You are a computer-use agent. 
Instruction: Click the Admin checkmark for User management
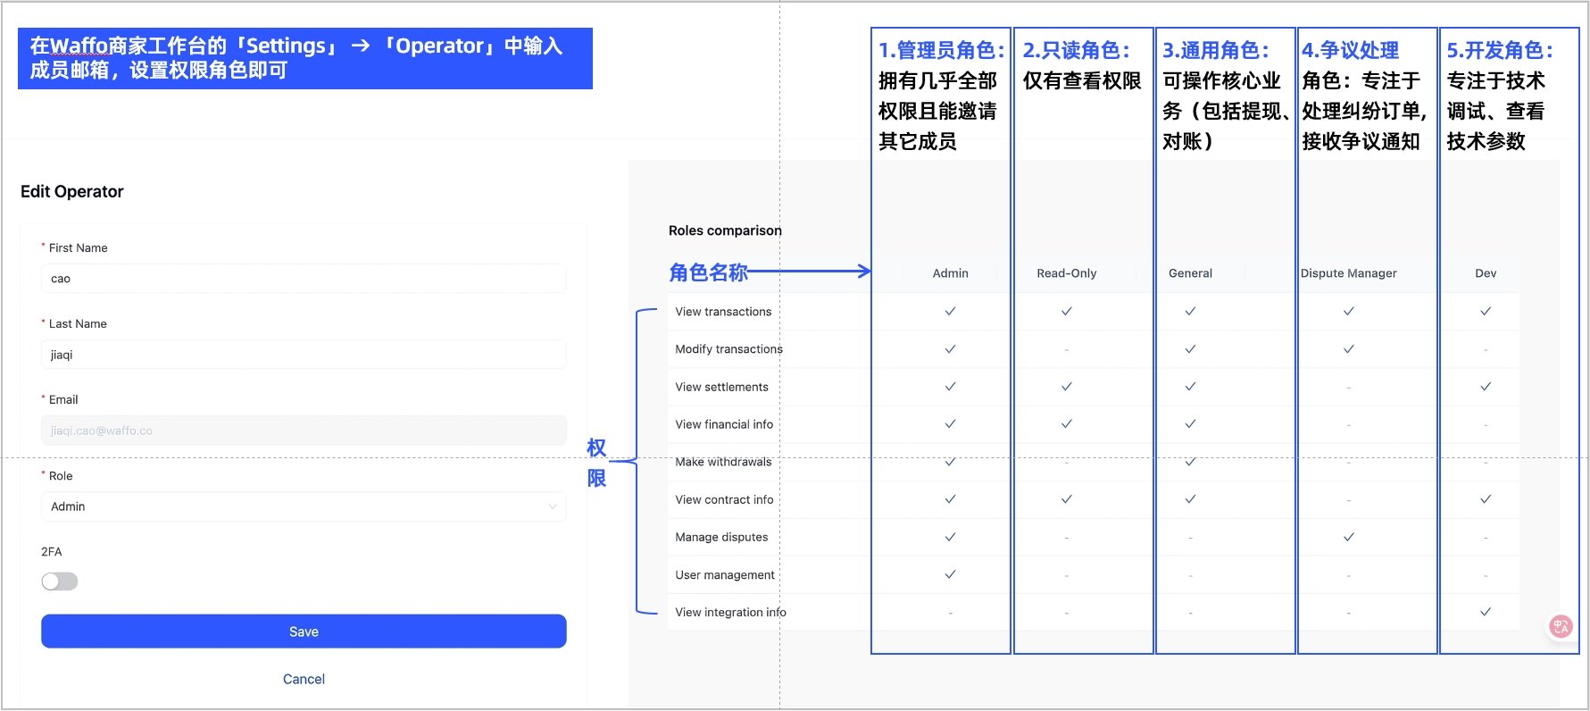pos(950,574)
